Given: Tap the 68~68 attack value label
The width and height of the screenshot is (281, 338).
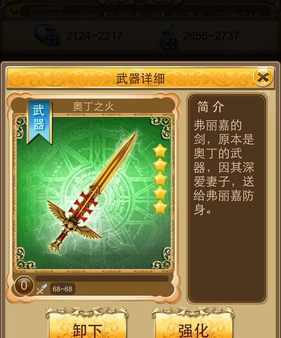Looking at the screenshot, I should click(62, 289).
